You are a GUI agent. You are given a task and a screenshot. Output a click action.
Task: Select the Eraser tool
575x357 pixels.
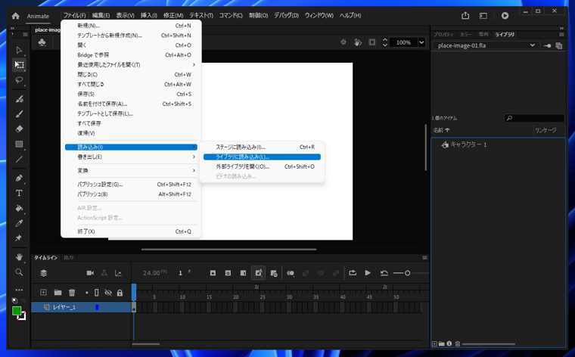coord(19,129)
